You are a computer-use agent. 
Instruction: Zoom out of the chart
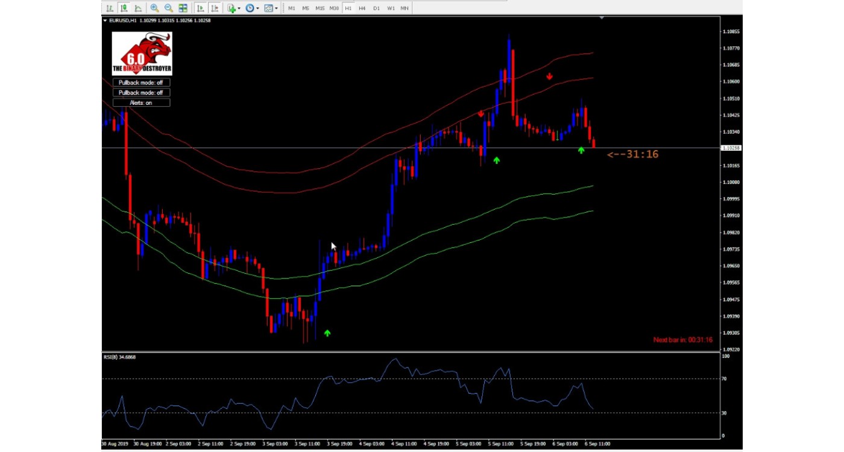point(169,8)
